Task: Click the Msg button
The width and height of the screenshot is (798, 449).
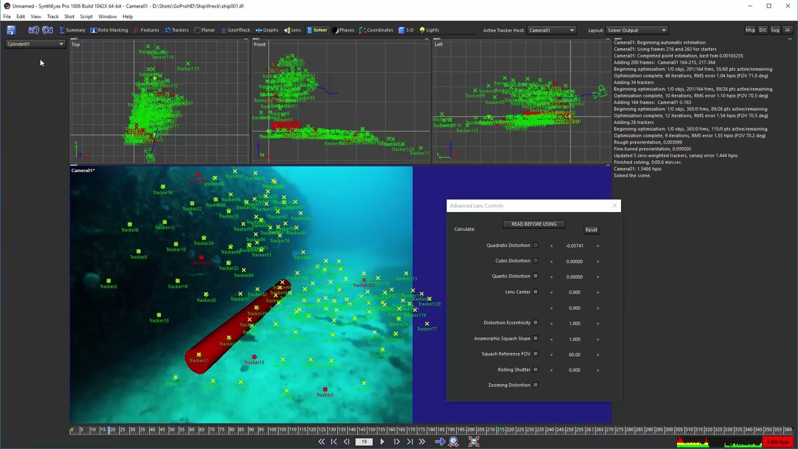Action: (x=750, y=30)
